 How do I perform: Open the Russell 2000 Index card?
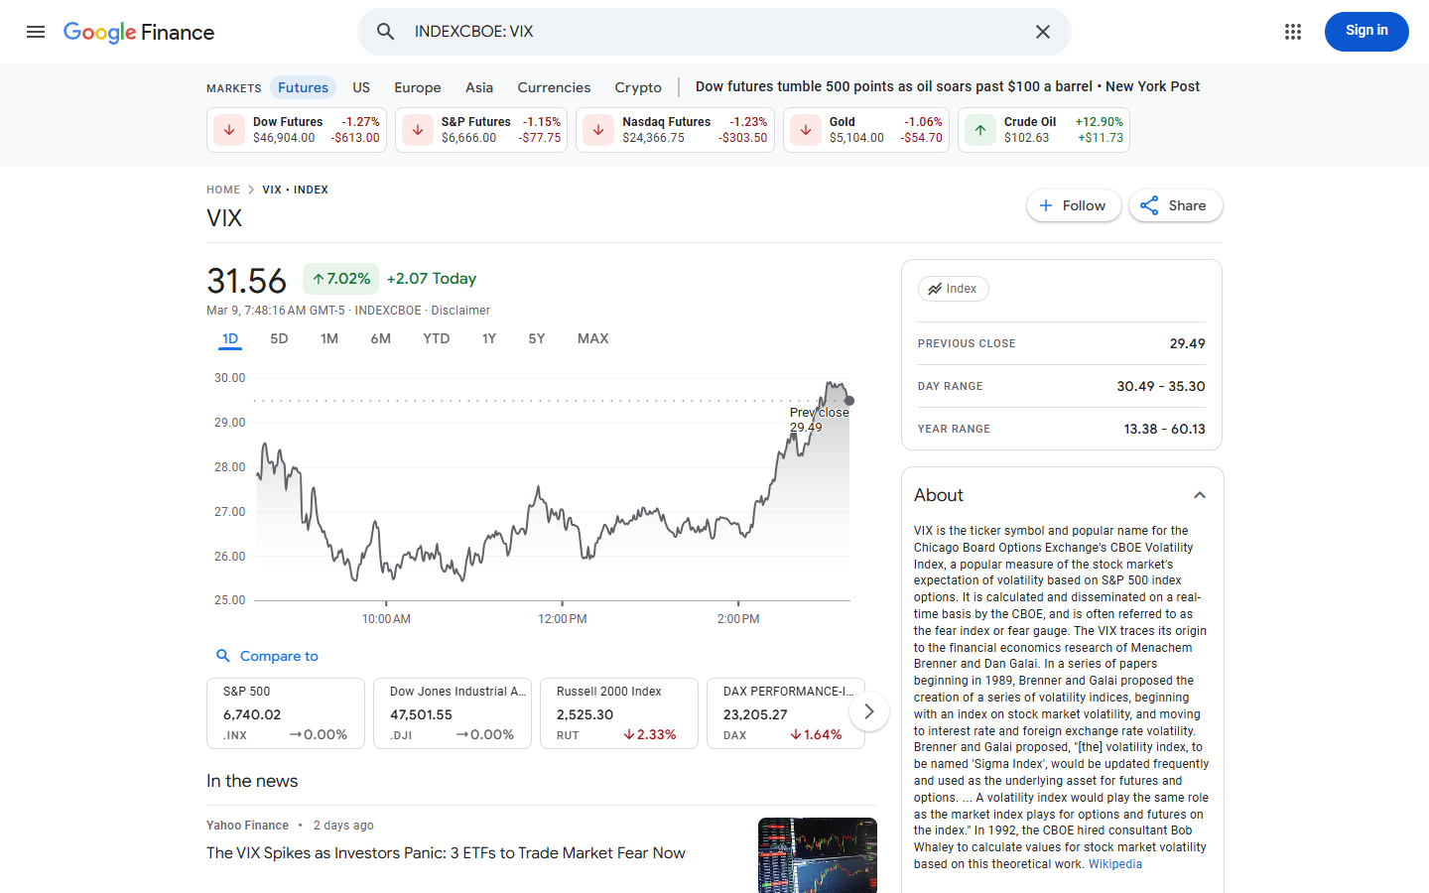pos(618,712)
